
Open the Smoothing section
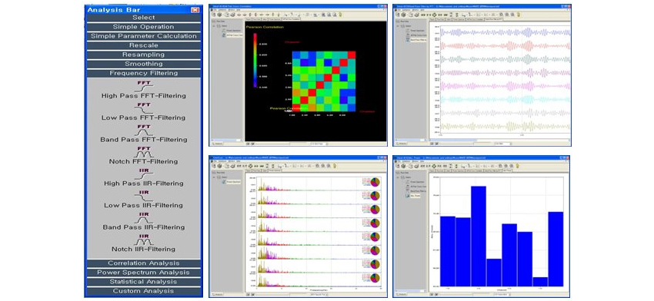(143, 64)
